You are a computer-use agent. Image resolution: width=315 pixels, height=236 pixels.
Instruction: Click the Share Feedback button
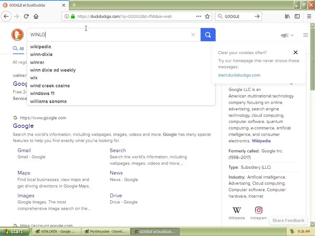click(288, 220)
